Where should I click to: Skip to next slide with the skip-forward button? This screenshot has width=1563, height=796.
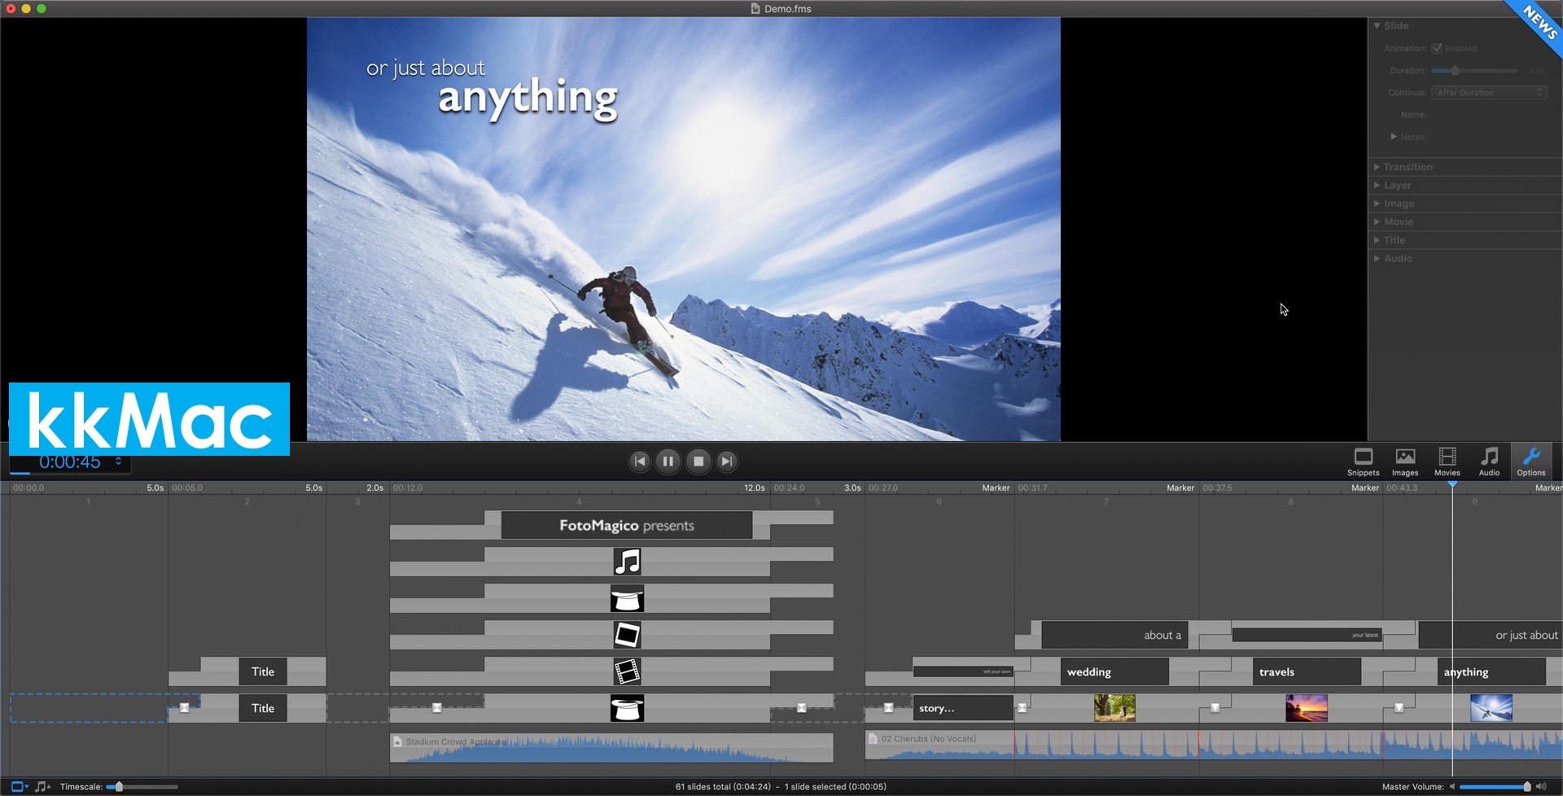coord(727,461)
